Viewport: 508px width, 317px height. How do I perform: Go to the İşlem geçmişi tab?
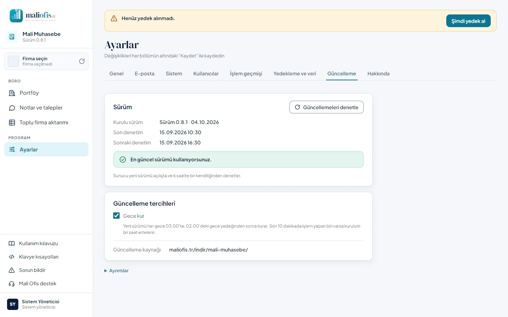[246, 74]
